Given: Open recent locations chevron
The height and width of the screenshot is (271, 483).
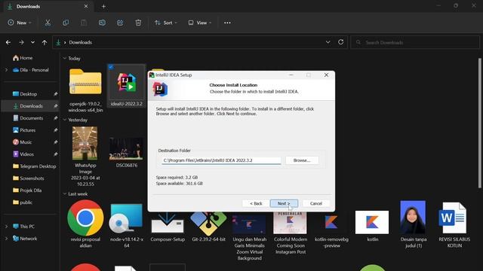Looking at the screenshot, I should (x=32, y=42).
